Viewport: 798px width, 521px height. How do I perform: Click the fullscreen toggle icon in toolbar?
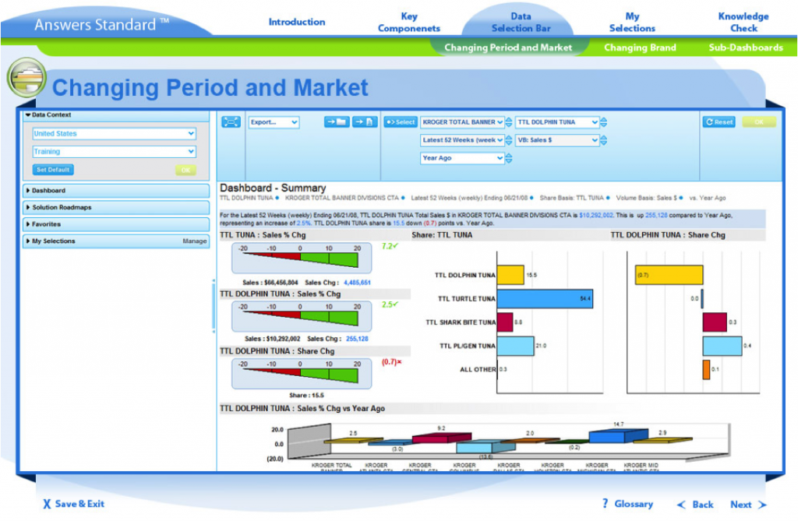pos(231,122)
